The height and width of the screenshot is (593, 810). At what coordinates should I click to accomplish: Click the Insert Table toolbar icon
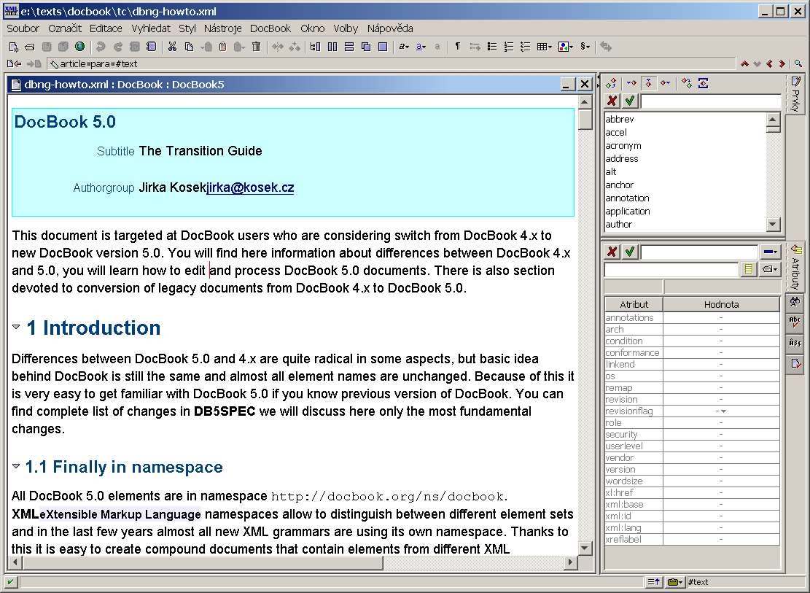point(542,47)
